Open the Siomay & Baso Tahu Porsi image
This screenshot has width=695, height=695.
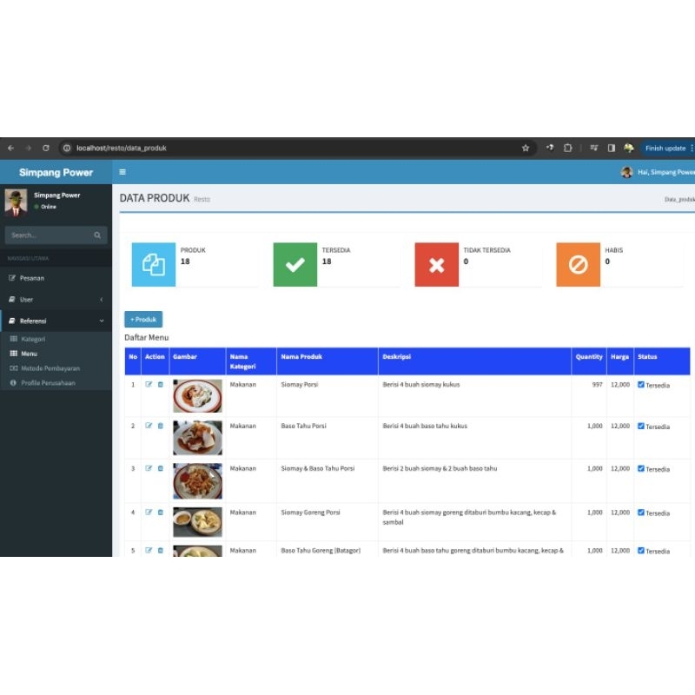[197, 481]
